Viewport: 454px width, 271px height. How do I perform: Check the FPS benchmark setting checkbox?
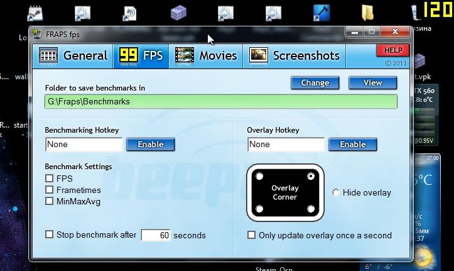pyautogui.click(x=50, y=178)
